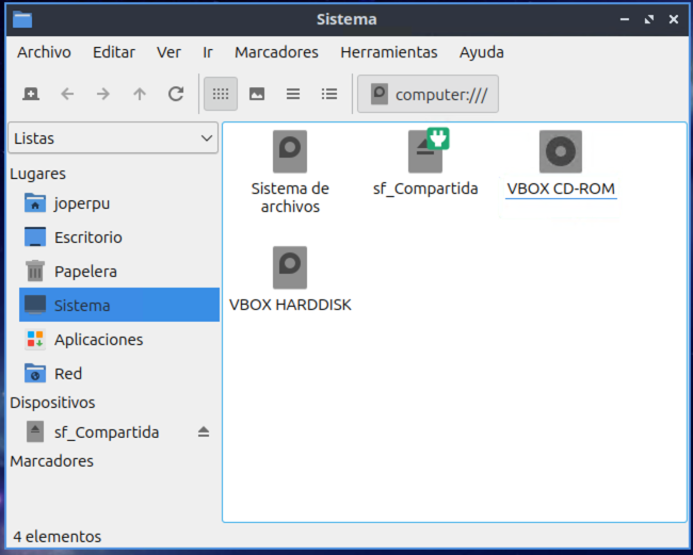Open the Ayuda menu
This screenshot has width=693, height=555.
click(482, 52)
